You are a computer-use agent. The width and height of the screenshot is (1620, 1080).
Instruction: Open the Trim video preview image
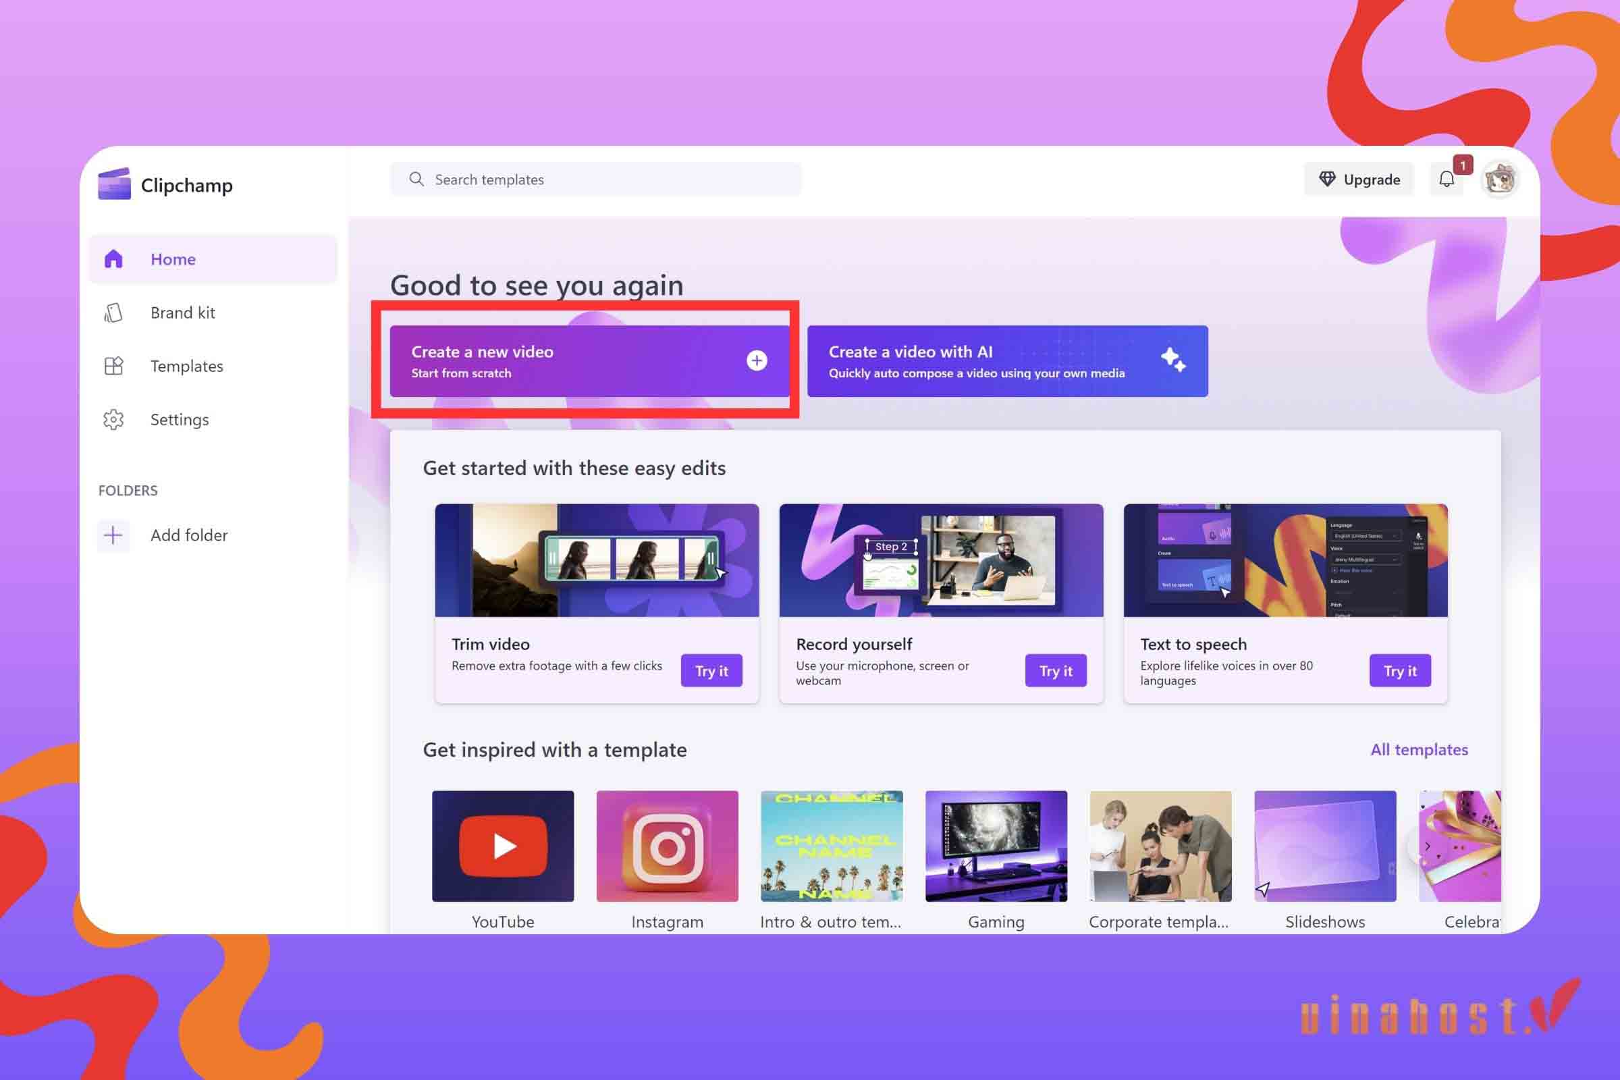pos(597,560)
